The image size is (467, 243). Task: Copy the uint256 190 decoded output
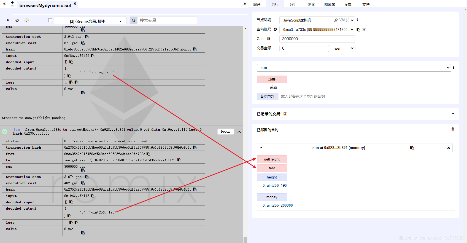(69, 216)
